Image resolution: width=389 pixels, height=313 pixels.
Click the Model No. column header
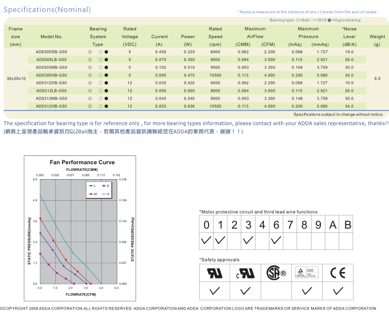pos(51,36)
